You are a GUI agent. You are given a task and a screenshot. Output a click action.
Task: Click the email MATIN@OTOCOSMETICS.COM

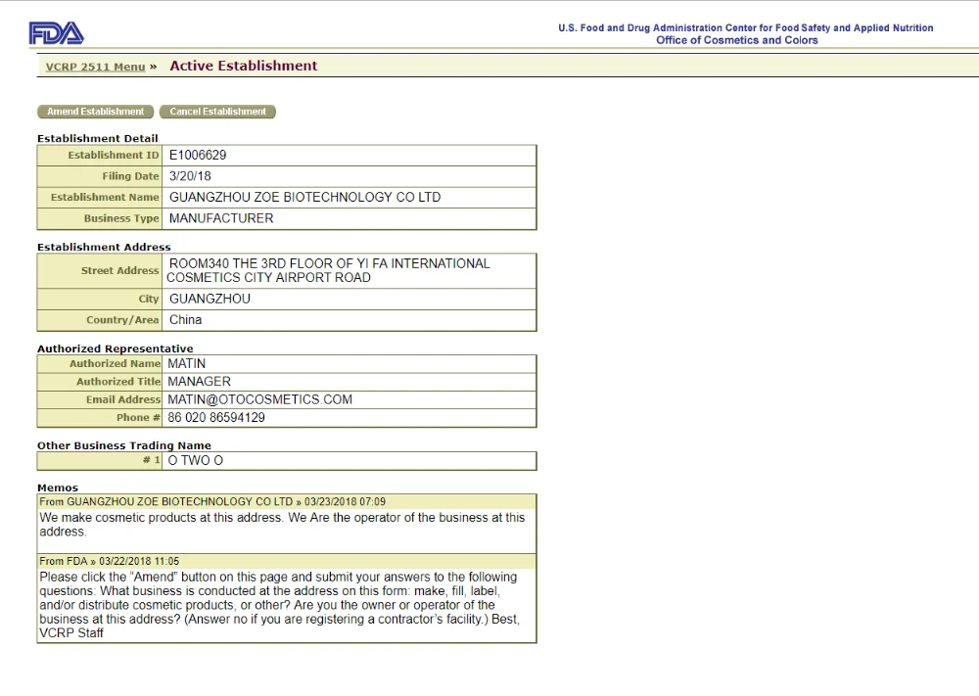[259, 399]
